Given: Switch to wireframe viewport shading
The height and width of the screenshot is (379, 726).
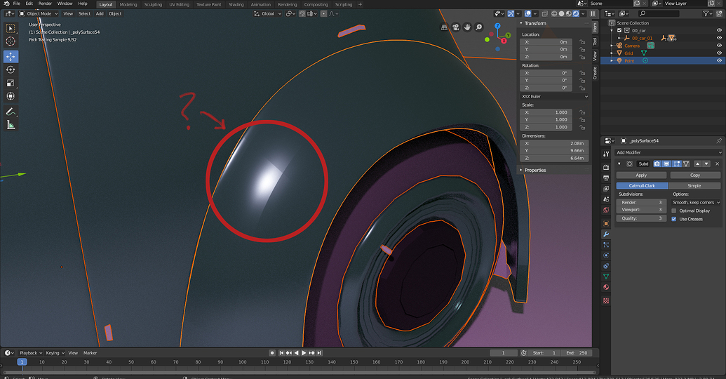Looking at the screenshot, I should [x=554, y=13].
